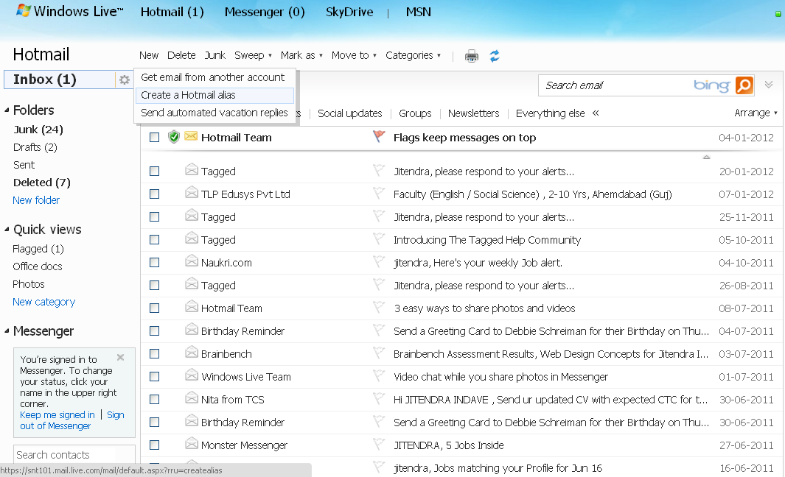Viewport: 785px width, 477px height.
Task: Click envelope icon beside Nita from TCS
Action: pyautogui.click(x=191, y=398)
